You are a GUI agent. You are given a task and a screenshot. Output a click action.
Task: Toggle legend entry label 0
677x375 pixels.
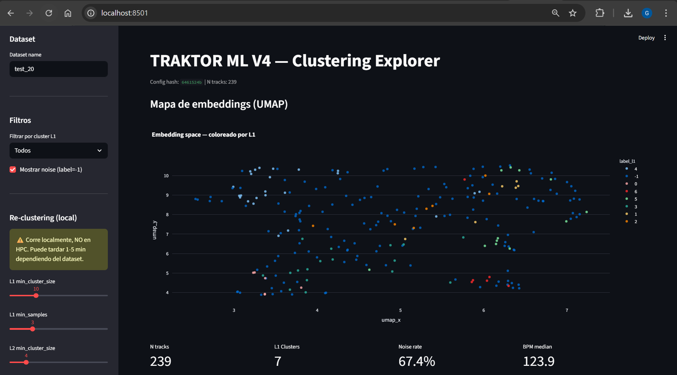[631, 184]
